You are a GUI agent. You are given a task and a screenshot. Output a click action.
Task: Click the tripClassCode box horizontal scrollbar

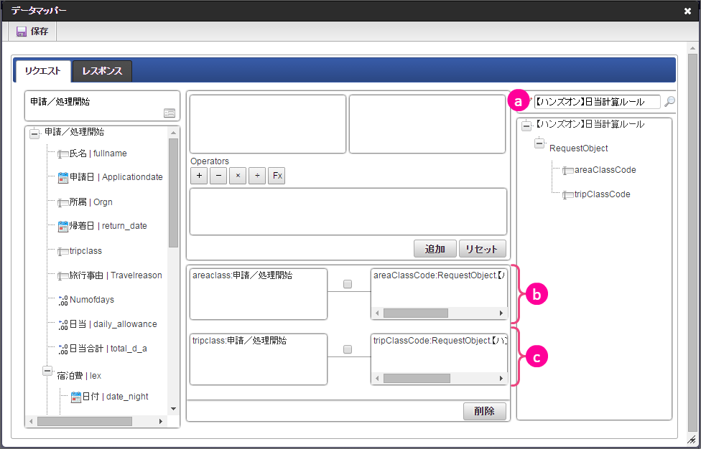pos(417,379)
